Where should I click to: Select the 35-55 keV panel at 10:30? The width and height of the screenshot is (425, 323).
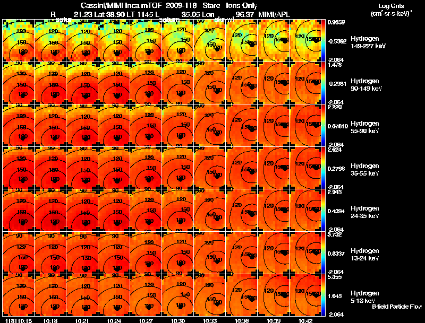[x=178, y=168]
